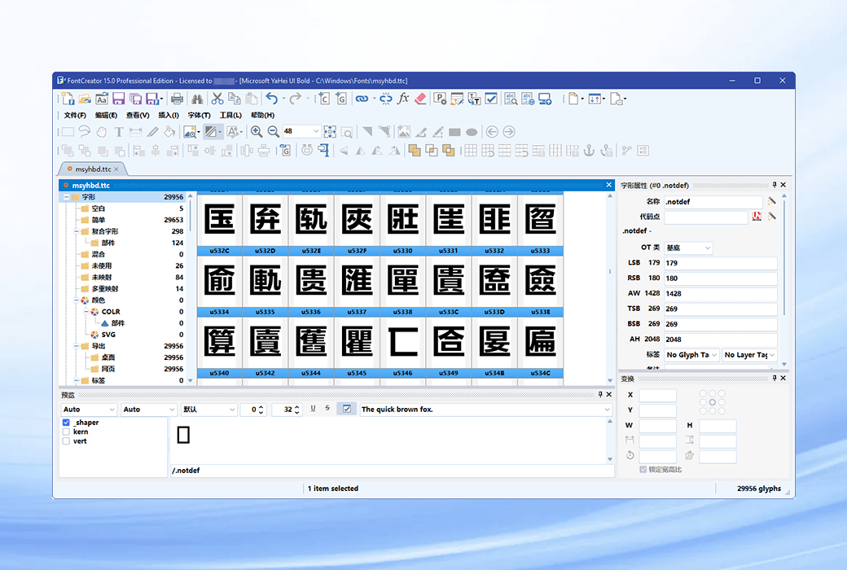
Task: Increase the preview size 32 stepper
Action: 296,407
